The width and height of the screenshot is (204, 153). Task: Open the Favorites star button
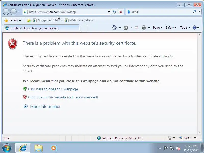click(13, 20)
